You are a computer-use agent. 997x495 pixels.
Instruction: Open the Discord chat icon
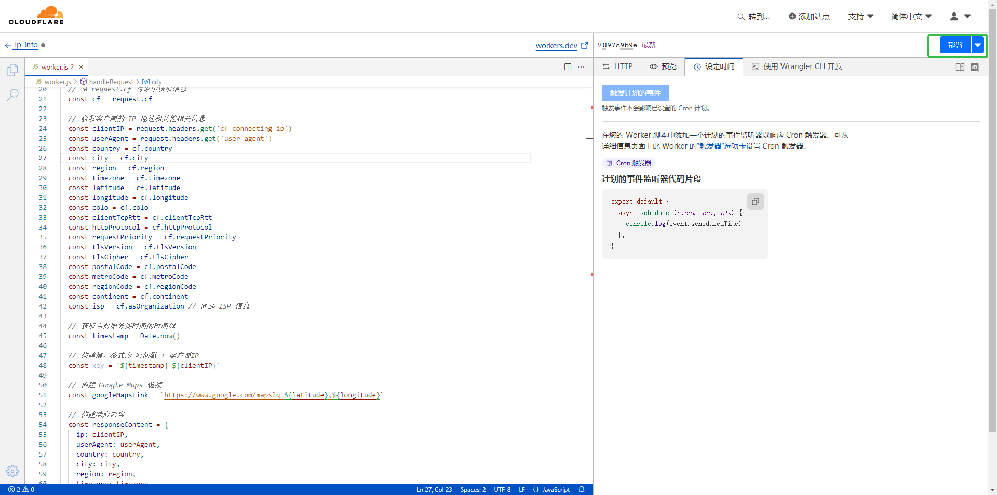coord(975,67)
